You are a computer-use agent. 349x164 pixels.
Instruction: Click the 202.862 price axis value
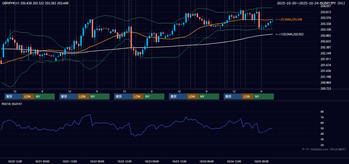pyautogui.click(x=326, y=36)
